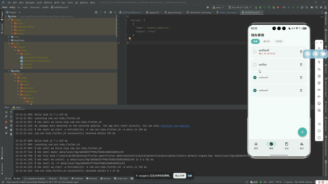Screen dimensions: 328x184
Task: Open the Pura 90 device dropdown
Action: 240,7
